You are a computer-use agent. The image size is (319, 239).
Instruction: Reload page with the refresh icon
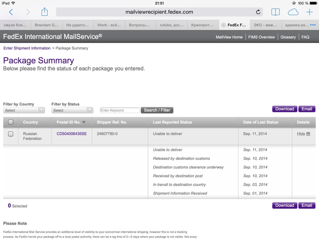[x=258, y=12]
